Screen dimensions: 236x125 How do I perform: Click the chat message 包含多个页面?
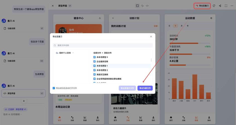(x=37, y=42)
